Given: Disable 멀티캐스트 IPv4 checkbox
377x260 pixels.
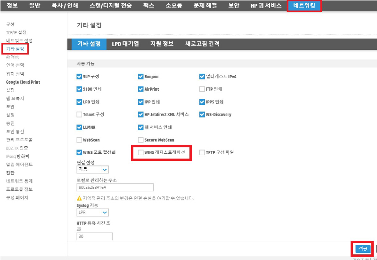Looking at the screenshot, I should point(202,77).
